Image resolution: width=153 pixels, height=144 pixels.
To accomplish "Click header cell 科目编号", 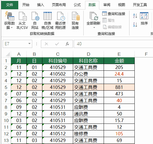I will [x=58, y=61].
